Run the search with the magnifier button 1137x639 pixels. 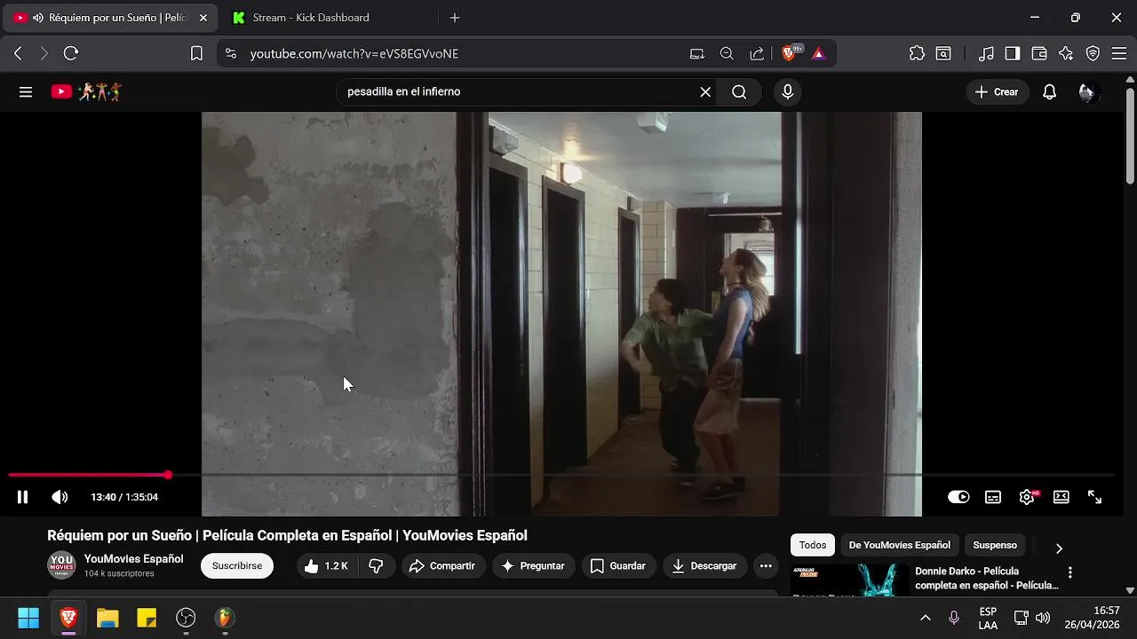(x=739, y=91)
